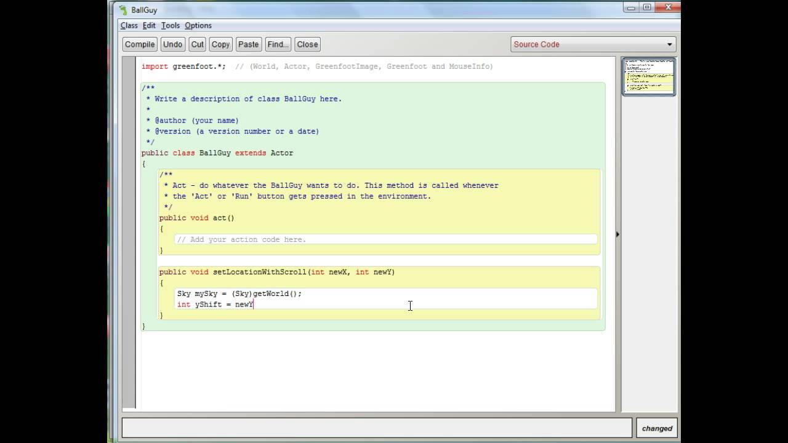
Task: Click the Greenfoot foot icon in title bar
Action: 123,10
